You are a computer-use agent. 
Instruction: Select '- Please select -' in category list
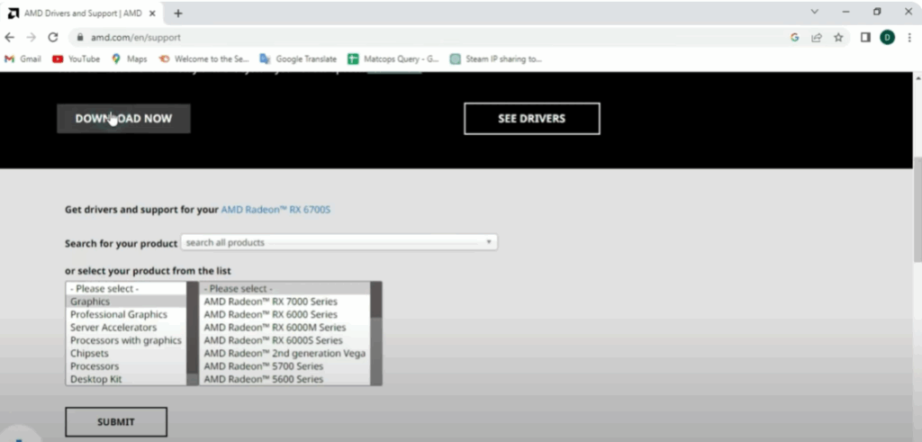click(x=126, y=289)
